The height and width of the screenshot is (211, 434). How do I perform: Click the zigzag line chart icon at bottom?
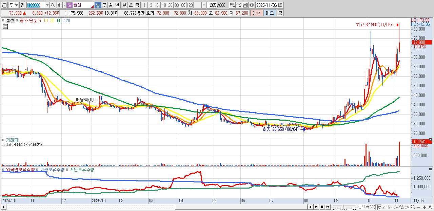pos(390,207)
